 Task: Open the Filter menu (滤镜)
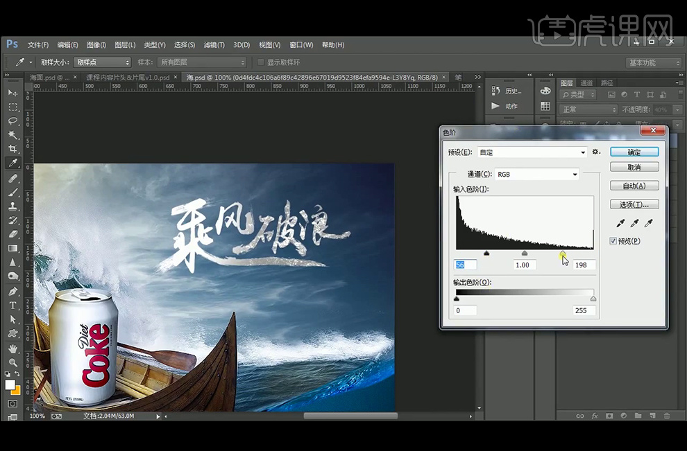214,45
